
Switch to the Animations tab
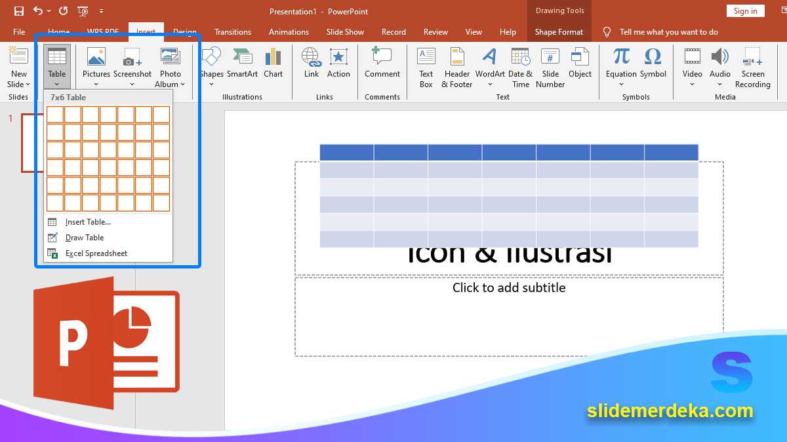tap(289, 32)
